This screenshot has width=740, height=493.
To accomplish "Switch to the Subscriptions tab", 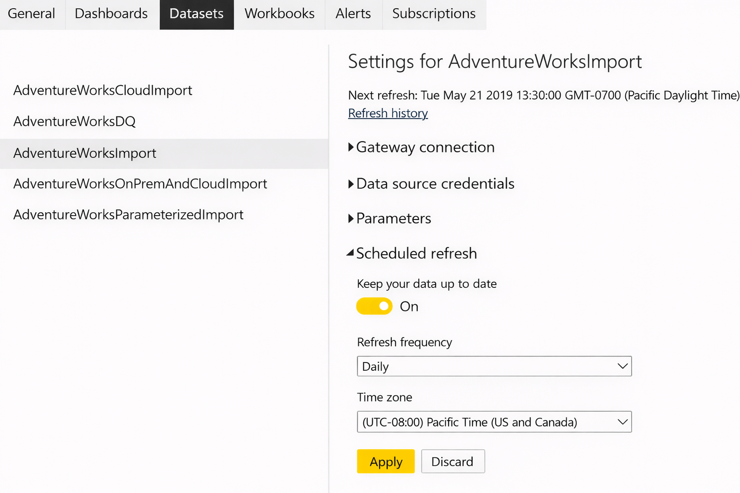I will pos(434,14).
